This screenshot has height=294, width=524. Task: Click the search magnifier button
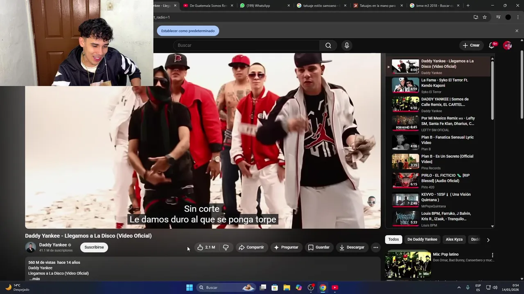click(328, 45)
